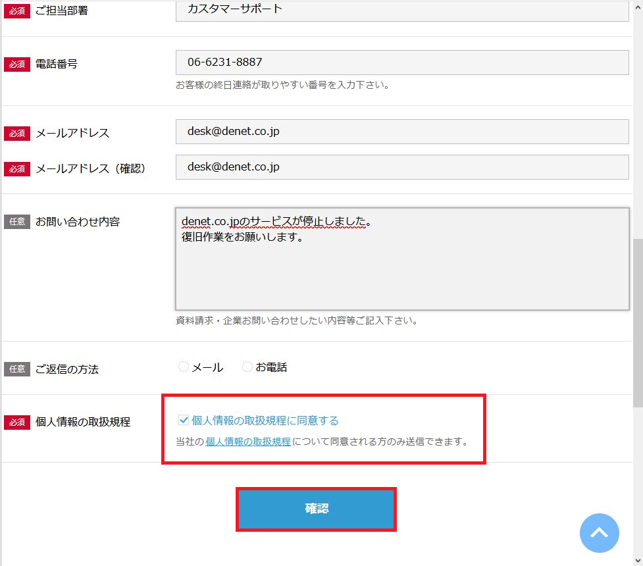Click the scrollbar down arrow

coord(638,560)
